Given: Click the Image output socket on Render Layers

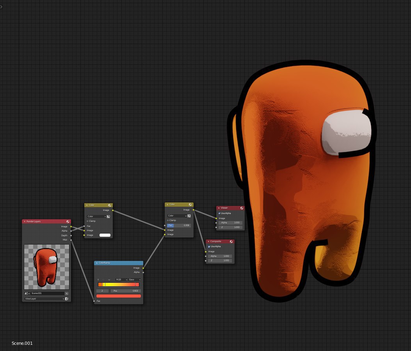Looking at the screenshot, I should (71, 227).
